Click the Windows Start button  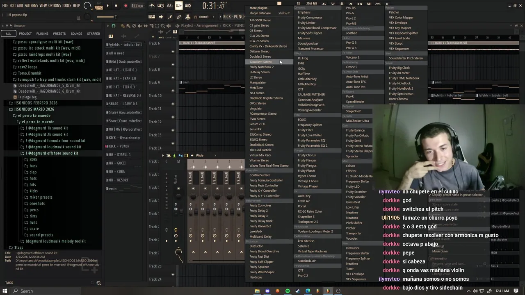pos(6,291)
